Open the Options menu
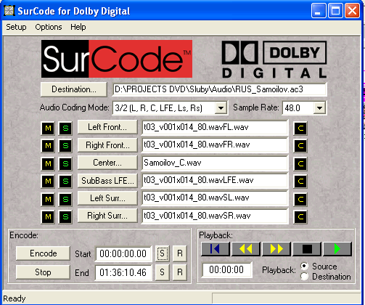 click(49, 27)
